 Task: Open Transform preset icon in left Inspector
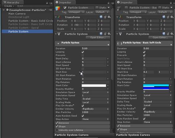pyautogui.click(x=105, y=17)
